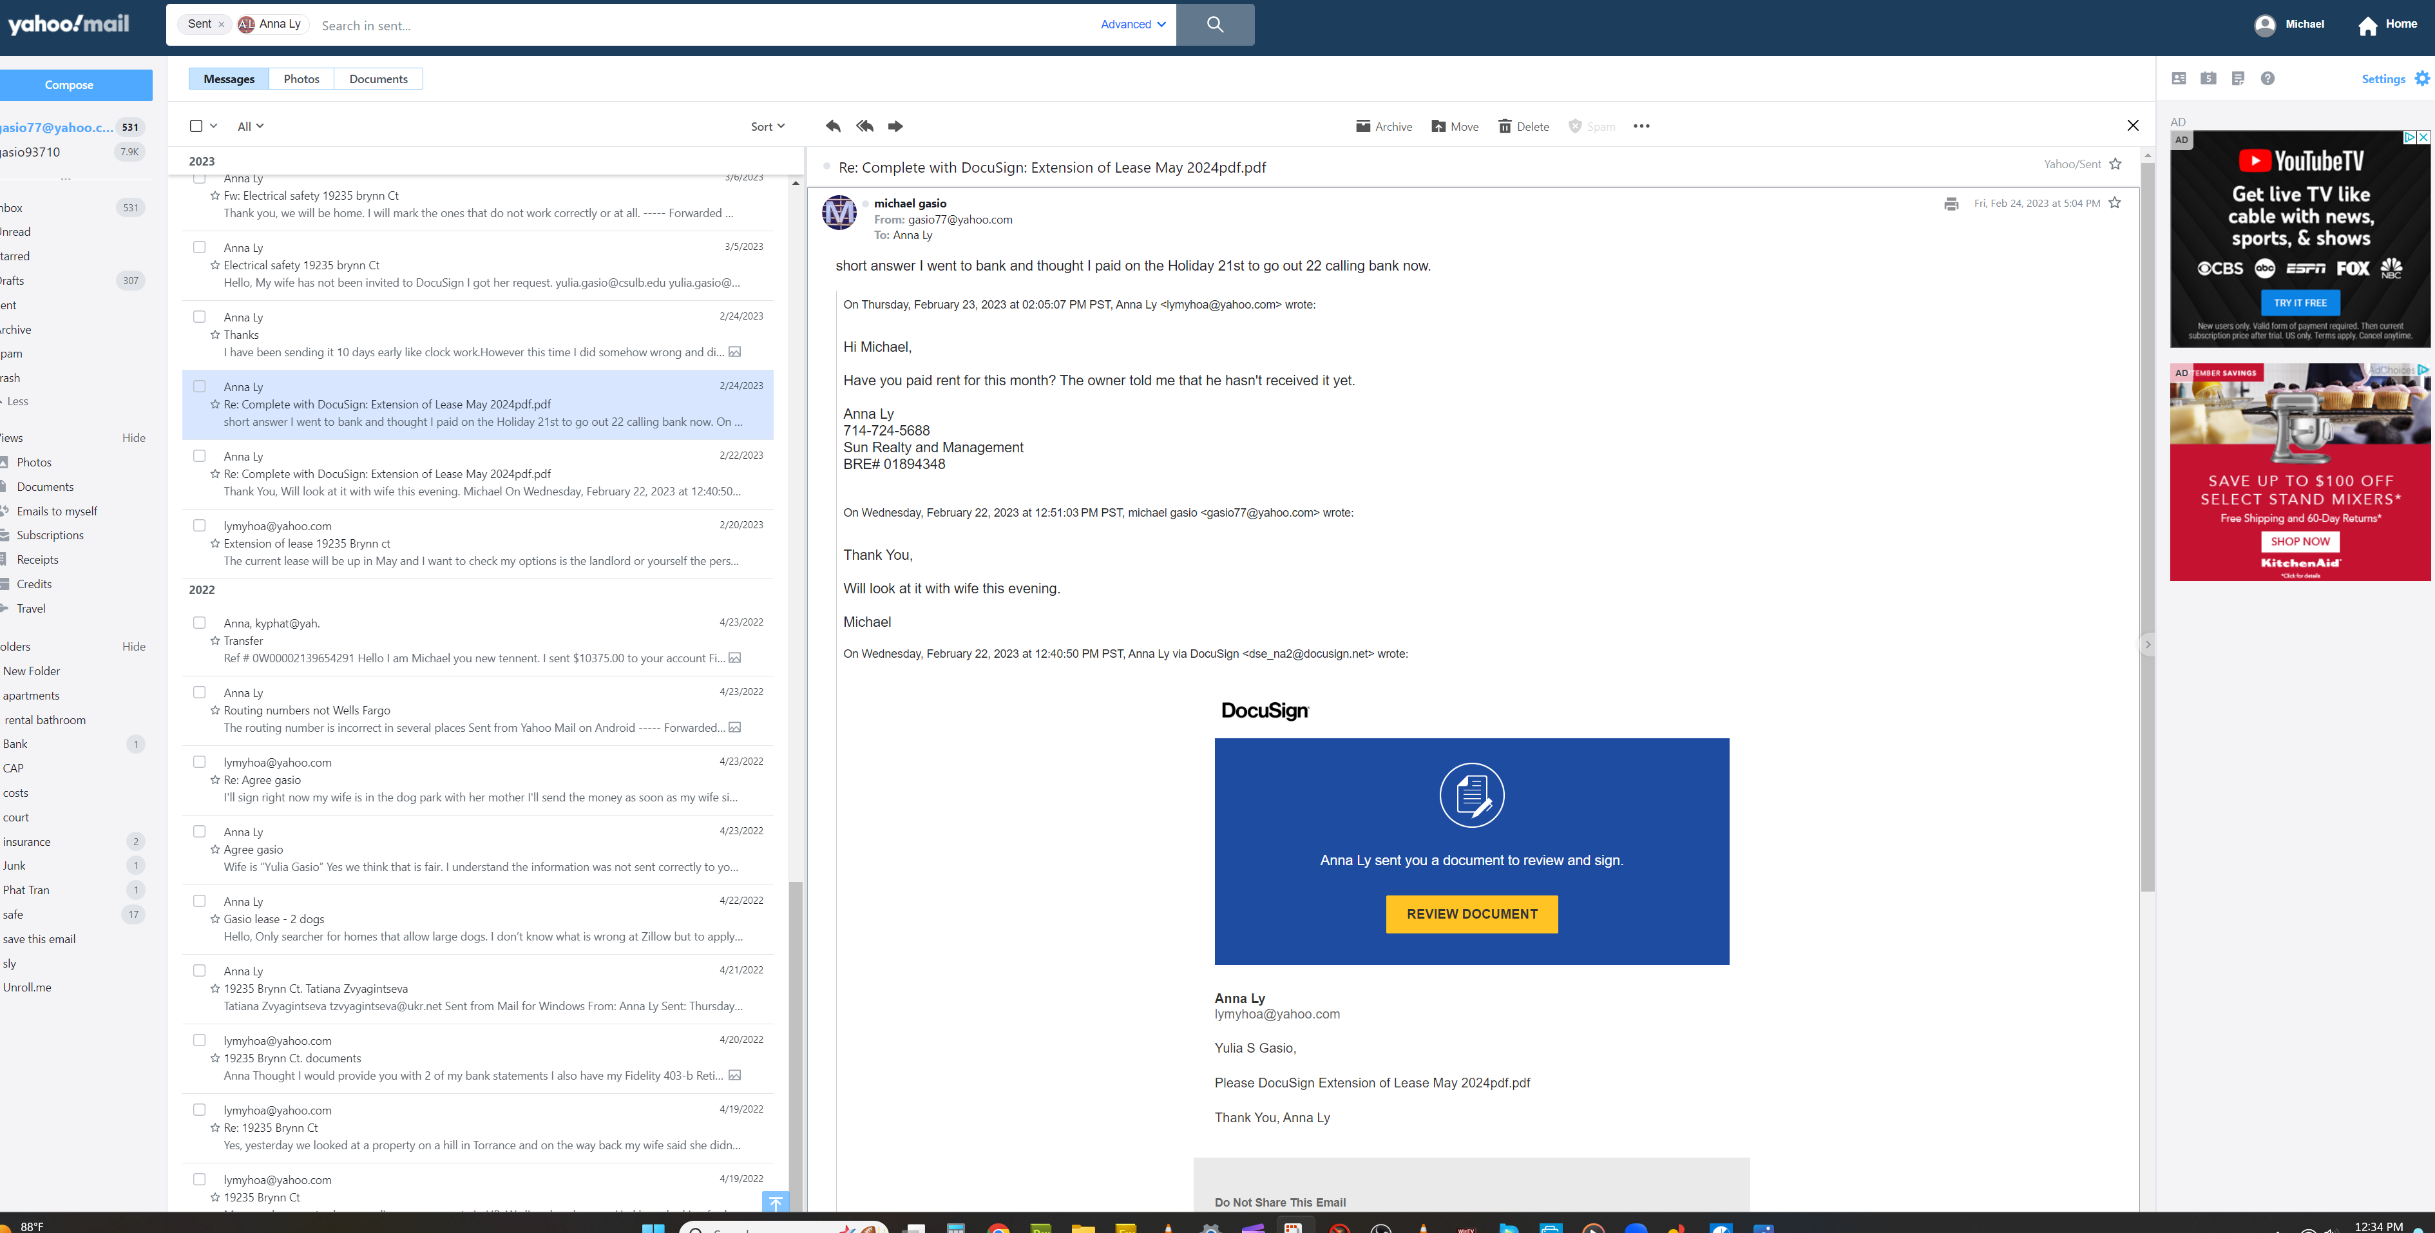Click the forward arrow icon
Screen dimensions: 2435x1233
point(895,126)
